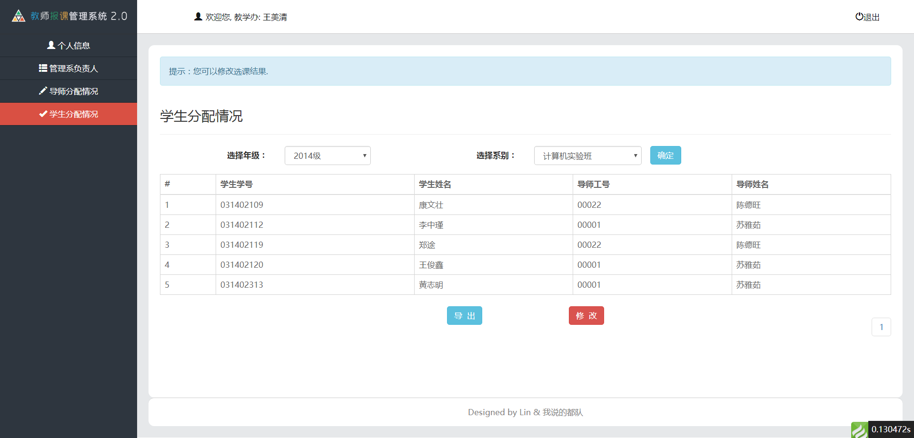
Task: Click row number 3 in the table
Action: point(167,245)
